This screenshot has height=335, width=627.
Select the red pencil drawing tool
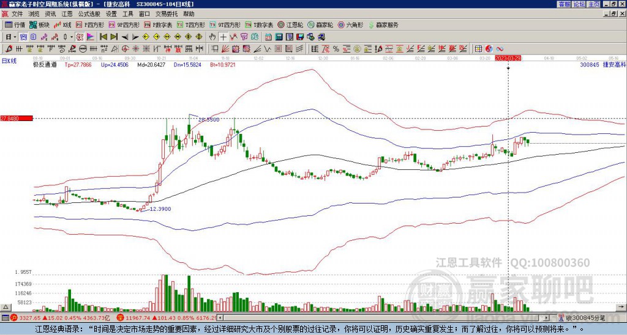(x=9, y=49)
